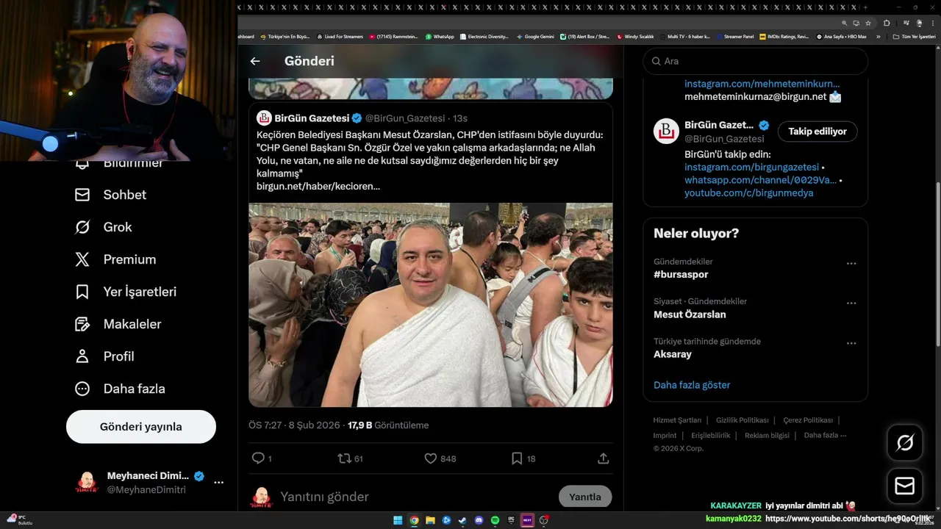941x529 pixels.
Task: Open Grok from the sidebar
Action: tap(103, 227)
